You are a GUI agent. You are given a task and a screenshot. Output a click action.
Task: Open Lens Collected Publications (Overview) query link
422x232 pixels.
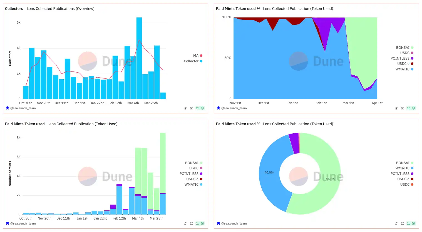pyautogui.click(x=60, y=9)
